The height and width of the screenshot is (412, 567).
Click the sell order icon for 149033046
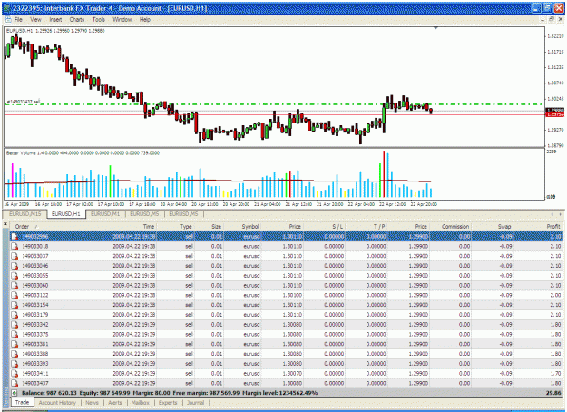click(x=15, y=266)
